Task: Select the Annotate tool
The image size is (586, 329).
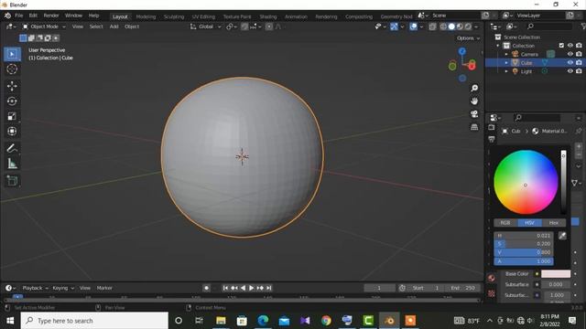Action: (x=12, y=148)
